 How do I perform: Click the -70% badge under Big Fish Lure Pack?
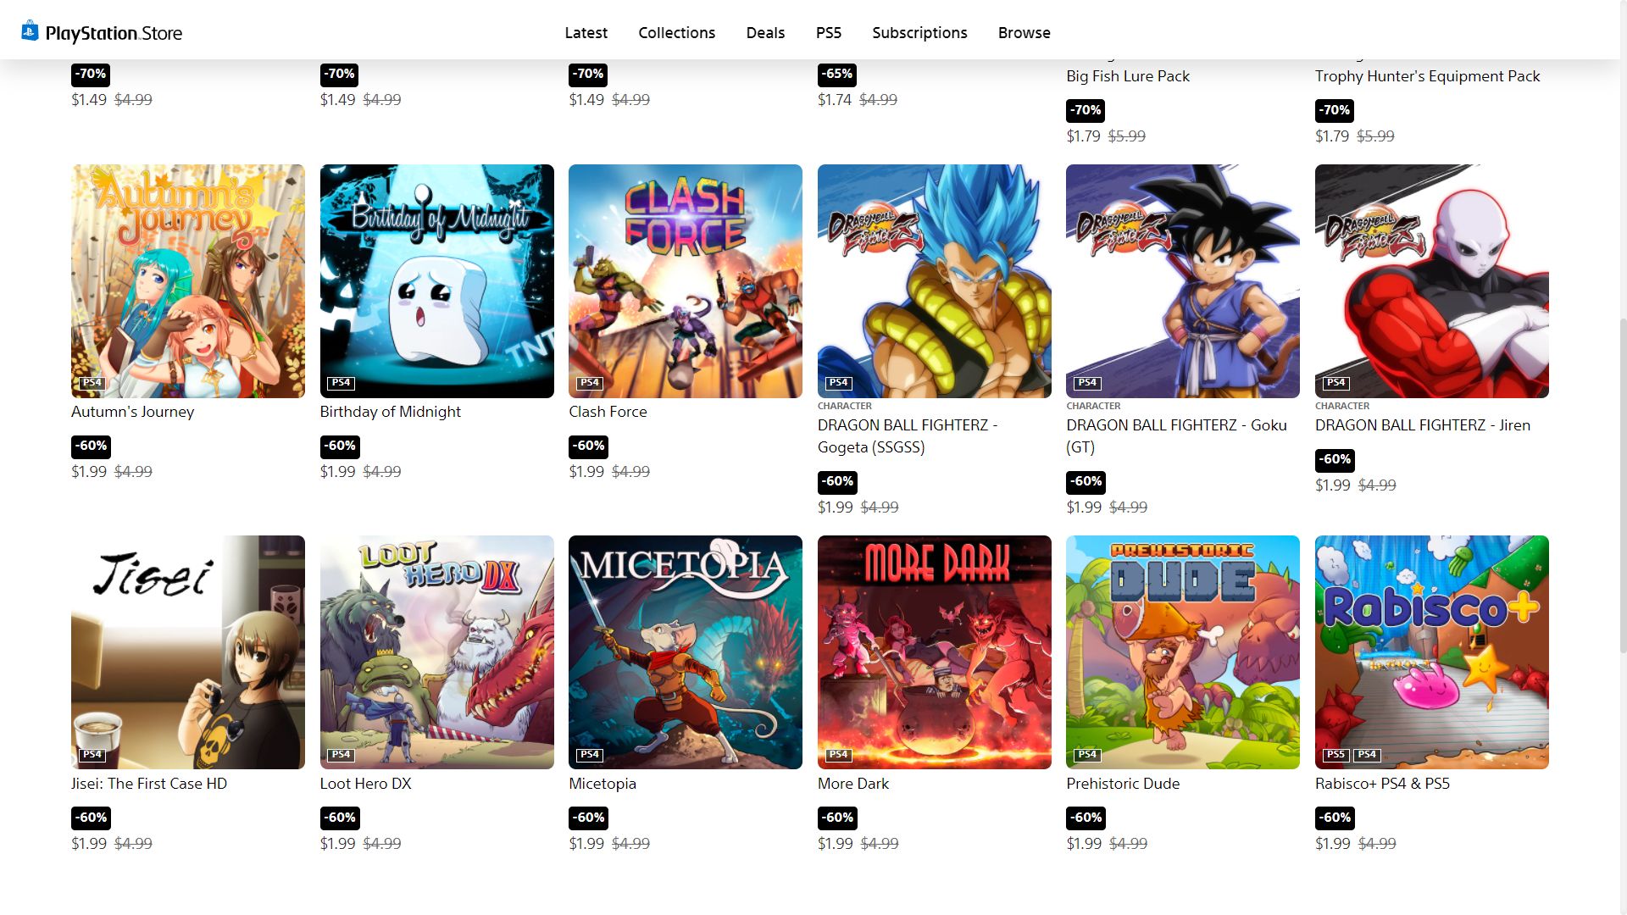[x=1086, y=110]
